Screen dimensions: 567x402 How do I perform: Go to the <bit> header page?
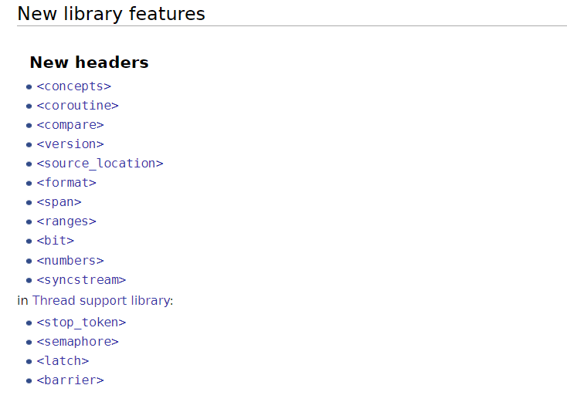click(56, 241)
